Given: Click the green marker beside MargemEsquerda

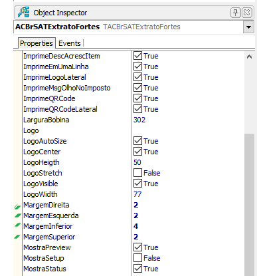Looking at the screenshot, I should click(x=17, y=215).
